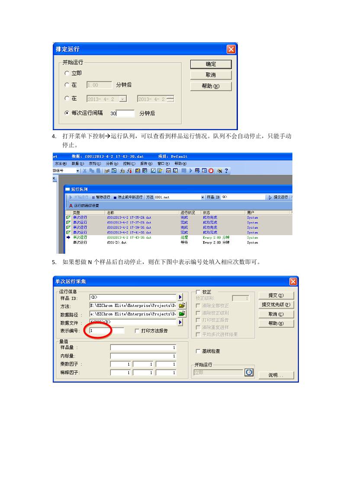Viewport: 343px width, 485px height.
Task: Open the 方法(M) menu
Action: (61, 164)
